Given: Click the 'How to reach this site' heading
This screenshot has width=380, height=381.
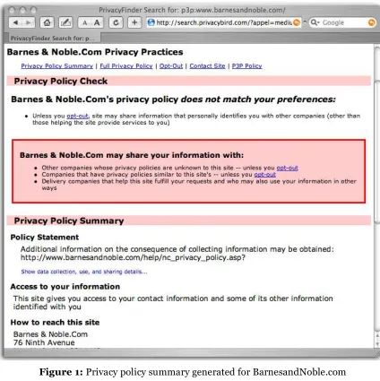Looking at the screenshot, I should [55, 323].
